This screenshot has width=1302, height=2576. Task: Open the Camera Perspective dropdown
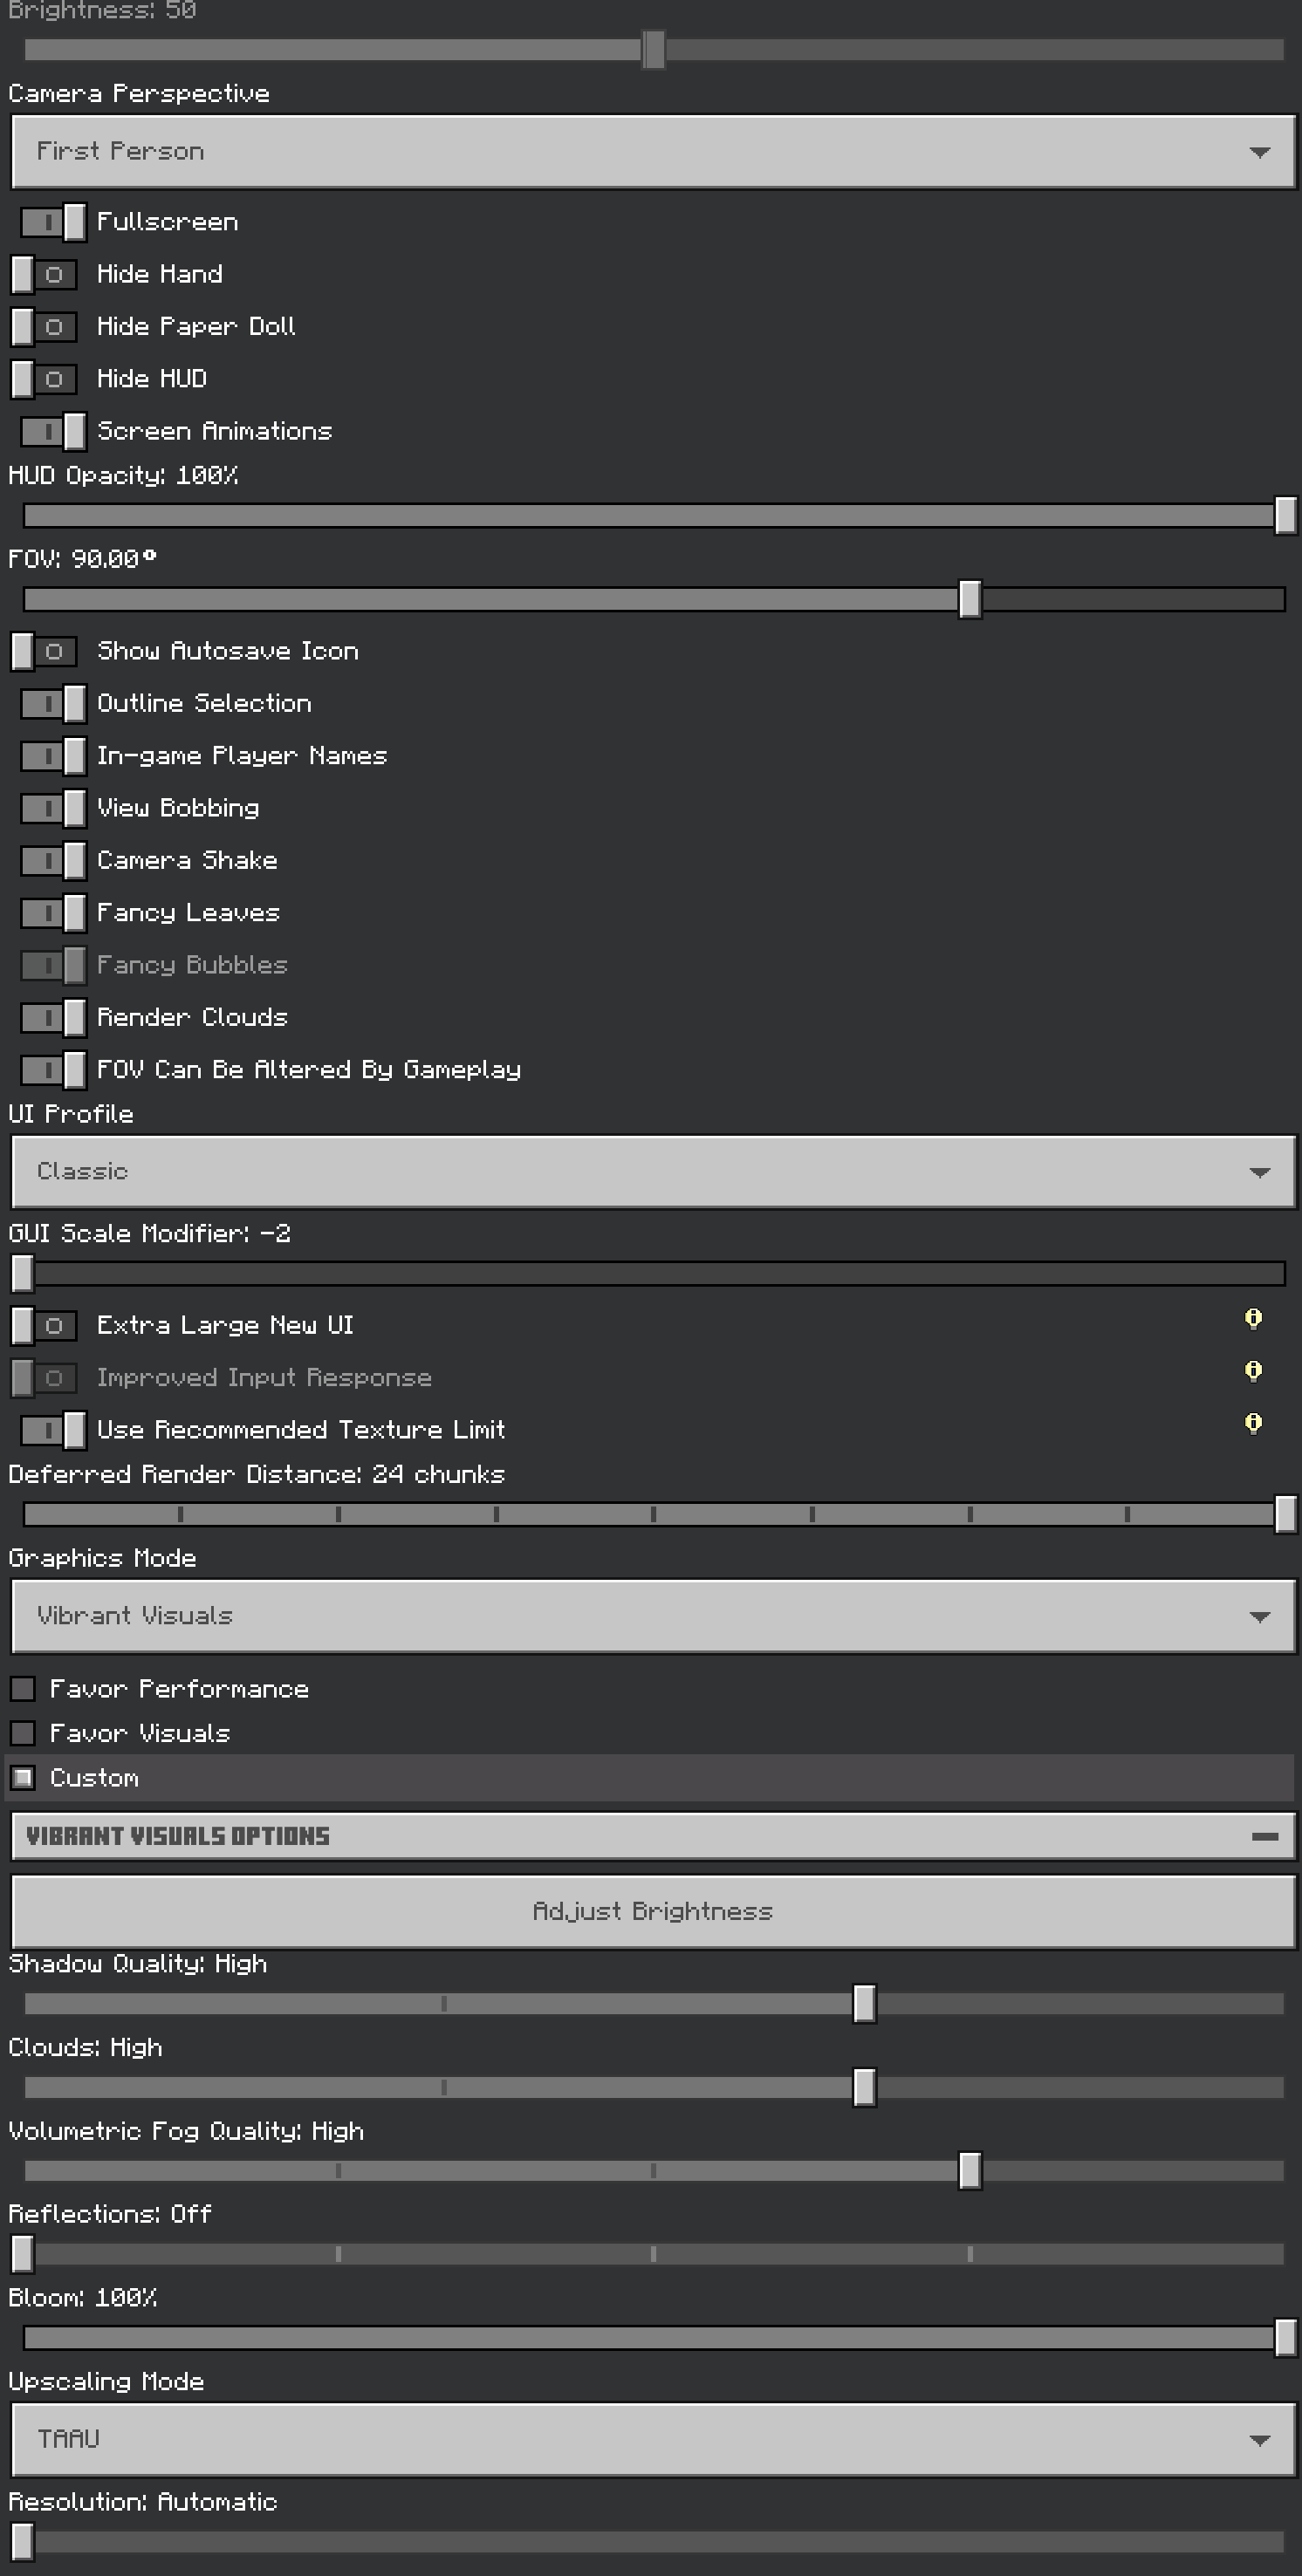(652, 152)
